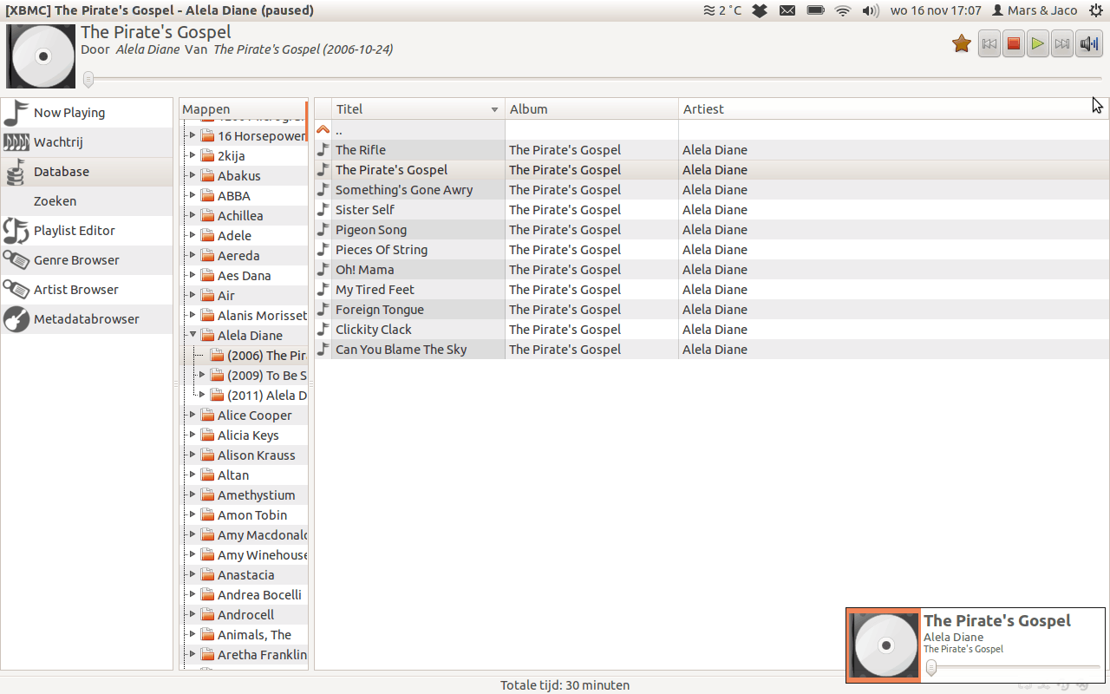1110x694 pixels.
Task: Stop playback with the red square button
Action: click(1014, 43)
